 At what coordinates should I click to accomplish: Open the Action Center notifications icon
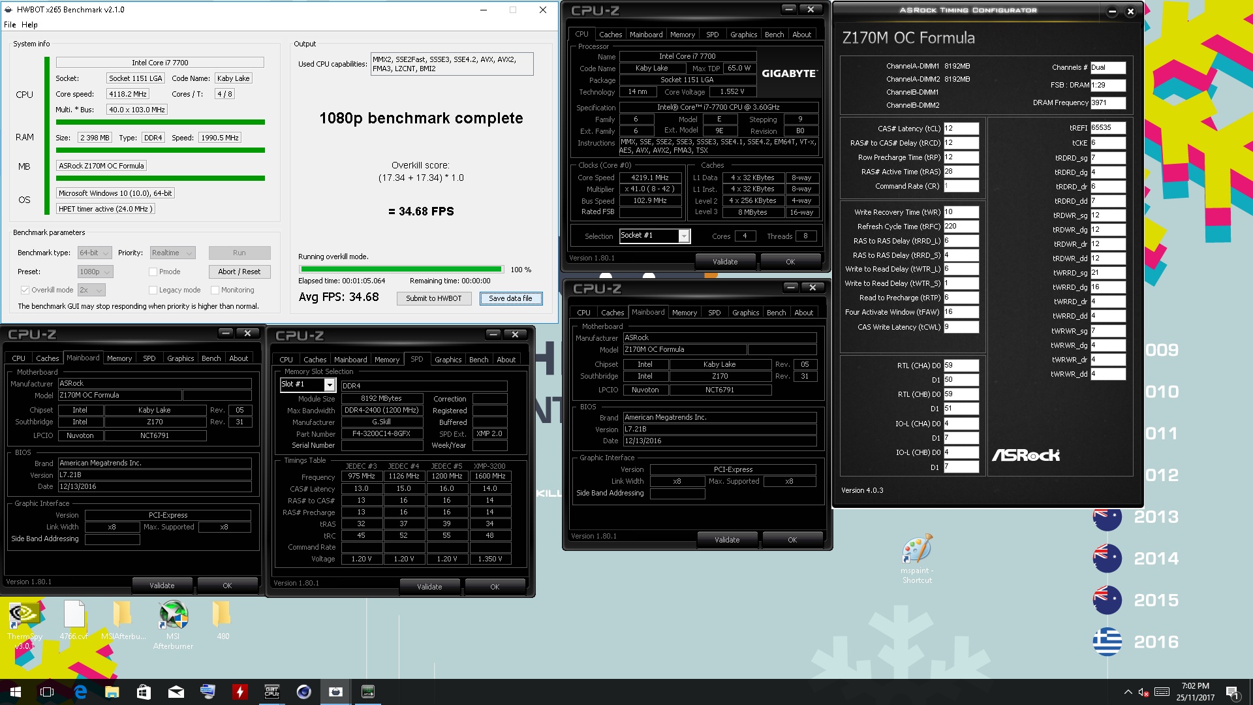1232,692
